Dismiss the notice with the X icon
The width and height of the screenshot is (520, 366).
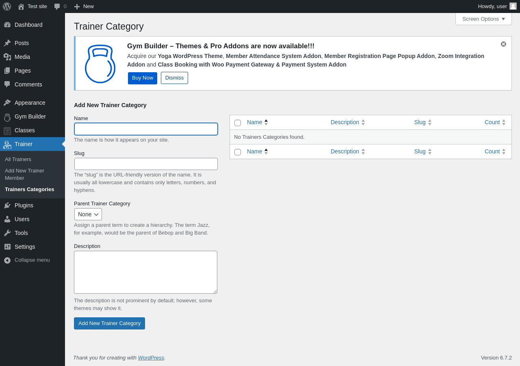click(x=503, y=44)
